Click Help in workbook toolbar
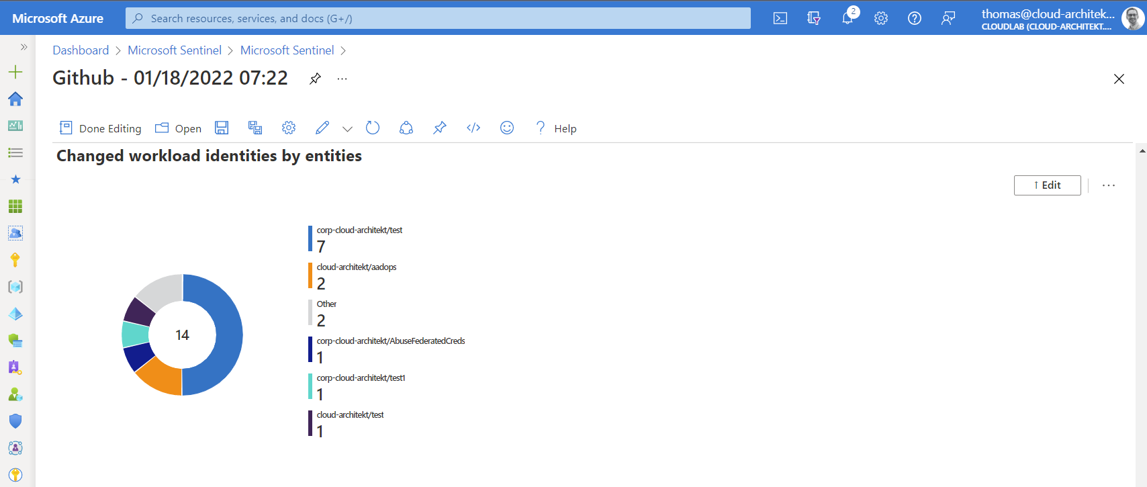Screen dimensions: 1147x487 point(556,128)
